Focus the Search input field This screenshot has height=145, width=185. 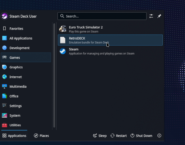(102, 16)
